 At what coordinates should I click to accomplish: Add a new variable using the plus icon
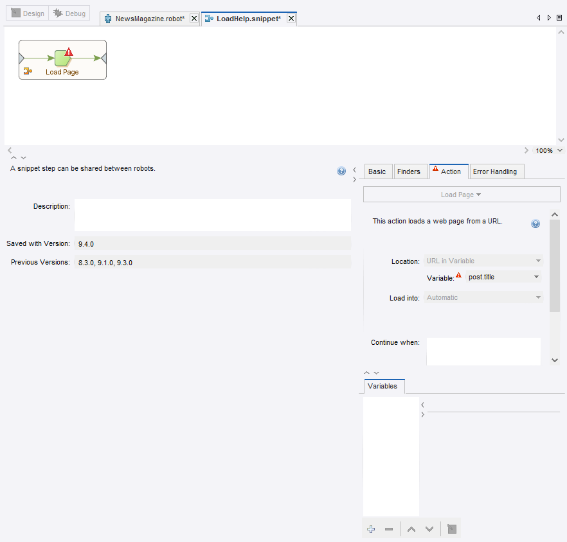click(371, 529)
